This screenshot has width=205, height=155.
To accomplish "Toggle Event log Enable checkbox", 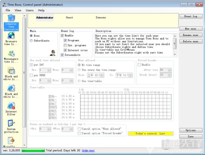I will coord(62,35).
